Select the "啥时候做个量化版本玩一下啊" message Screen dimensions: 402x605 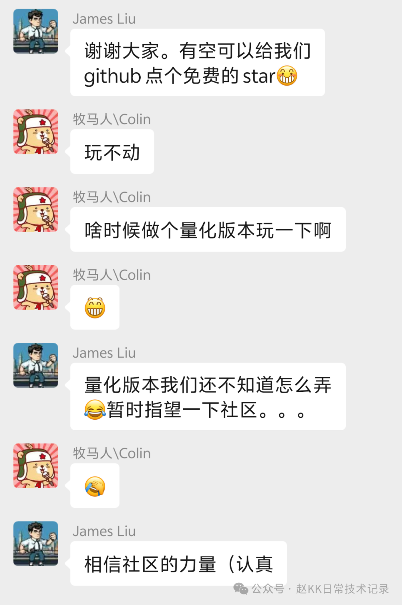208,229
